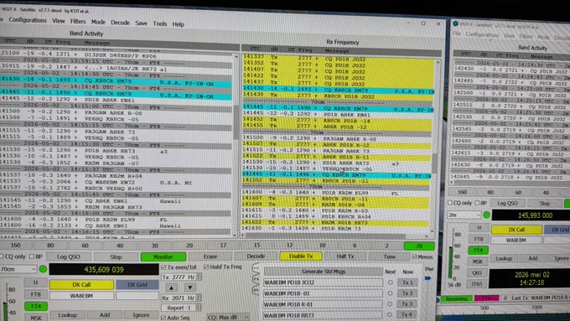The height and width of the screenshot is (321, 570).
Task: Select row CQ WA8EBM EN72 in Band Activity
Action: pyautogui.click(x=117, y=183)
